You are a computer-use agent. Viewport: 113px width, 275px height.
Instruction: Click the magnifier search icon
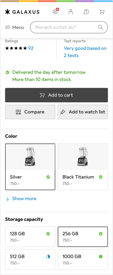click(101, 27)
